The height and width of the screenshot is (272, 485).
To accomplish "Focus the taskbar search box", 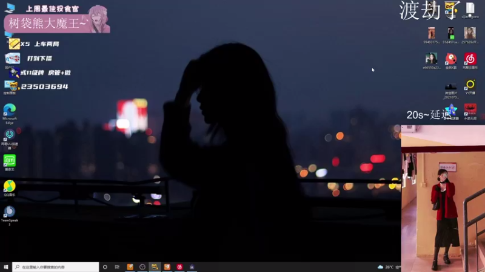I will 56,267.
